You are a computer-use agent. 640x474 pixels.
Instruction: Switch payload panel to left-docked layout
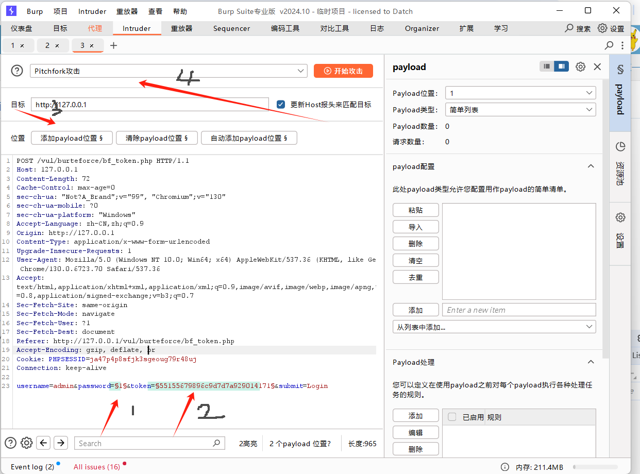(547, 66)
